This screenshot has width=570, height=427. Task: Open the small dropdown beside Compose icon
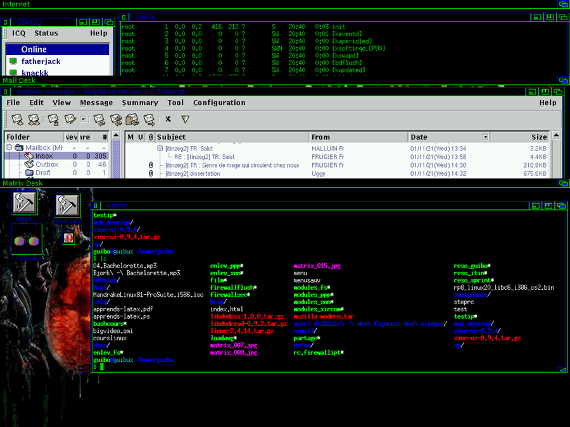83,119
